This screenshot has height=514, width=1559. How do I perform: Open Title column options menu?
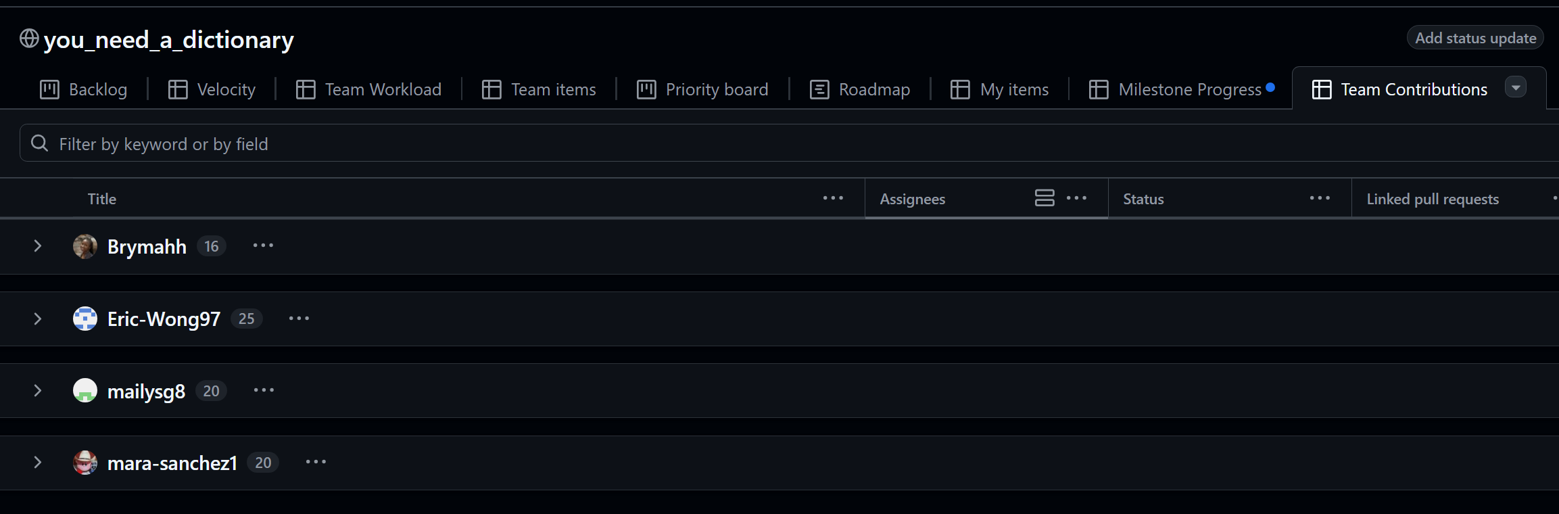[x=833, y=198]
